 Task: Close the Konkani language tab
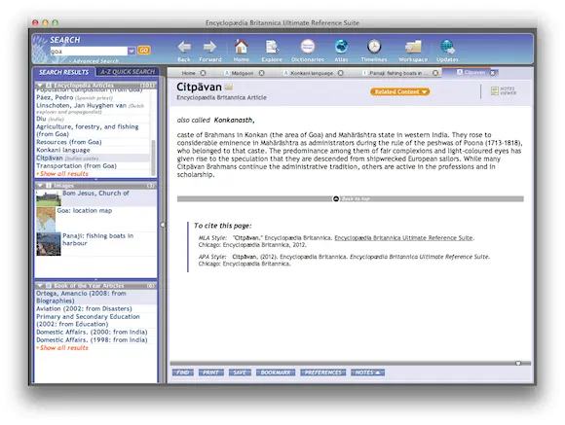pyautogui.click(x=341, y=73)
